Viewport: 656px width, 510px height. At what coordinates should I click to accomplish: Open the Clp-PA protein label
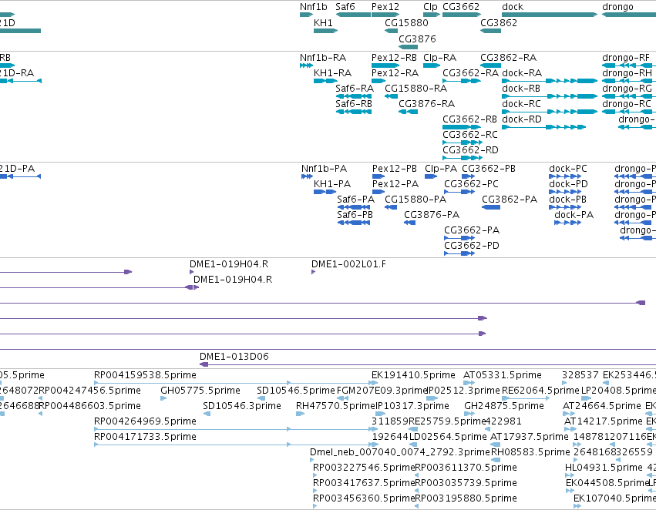[x=441, y=169]
